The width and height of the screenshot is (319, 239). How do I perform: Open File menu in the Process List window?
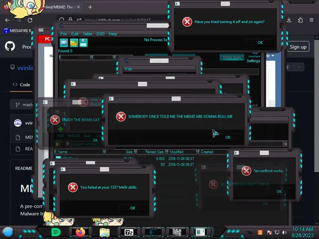click(128, 69)
